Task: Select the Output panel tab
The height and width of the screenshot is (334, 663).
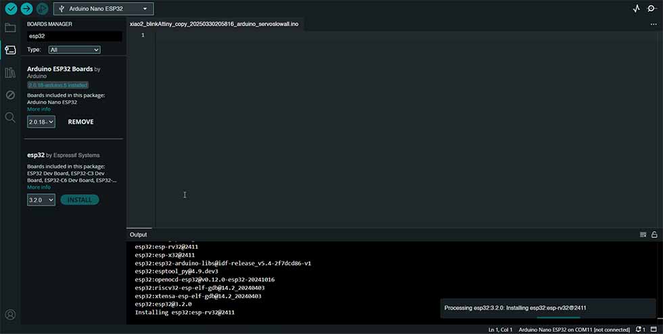Action: point(138,235)
